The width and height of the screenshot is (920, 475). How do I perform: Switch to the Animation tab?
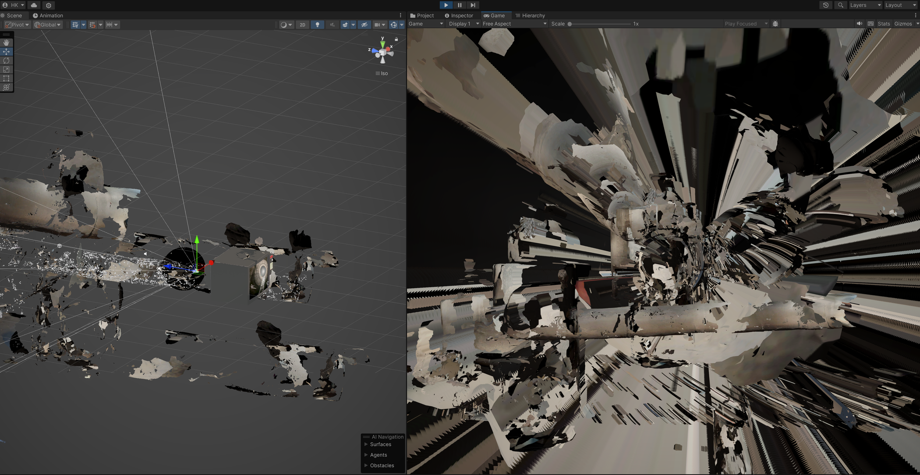click(48, 15)
